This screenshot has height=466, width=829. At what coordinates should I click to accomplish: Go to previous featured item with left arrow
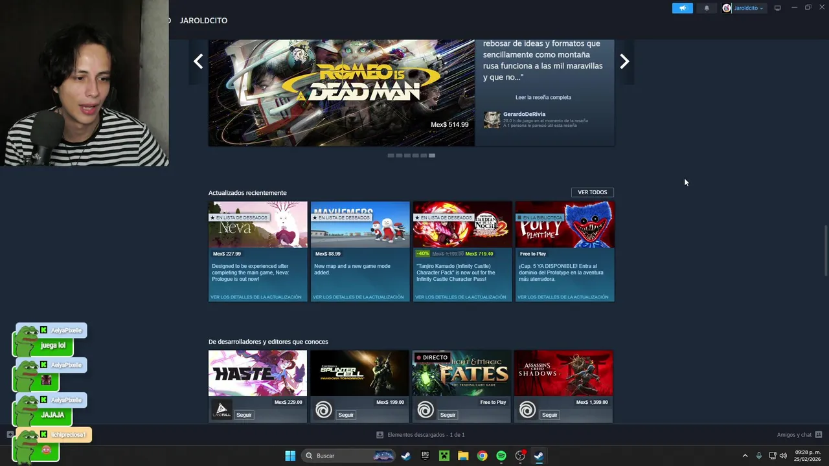(x=198, y=61)
